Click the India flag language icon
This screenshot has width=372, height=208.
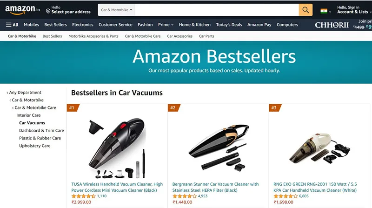point(324,11)
